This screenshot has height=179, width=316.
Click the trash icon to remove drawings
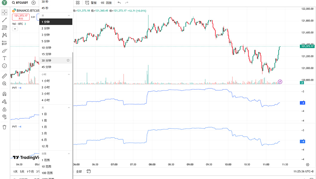pyautogui.click(x=4, y=127)
